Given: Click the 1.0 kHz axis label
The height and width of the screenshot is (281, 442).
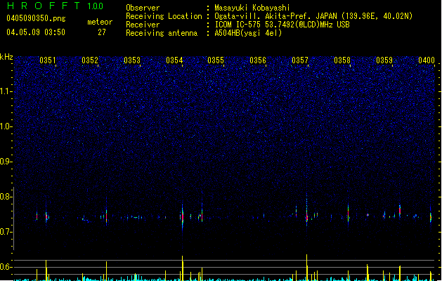Looking at the screenshot, I should pos(6,126).
